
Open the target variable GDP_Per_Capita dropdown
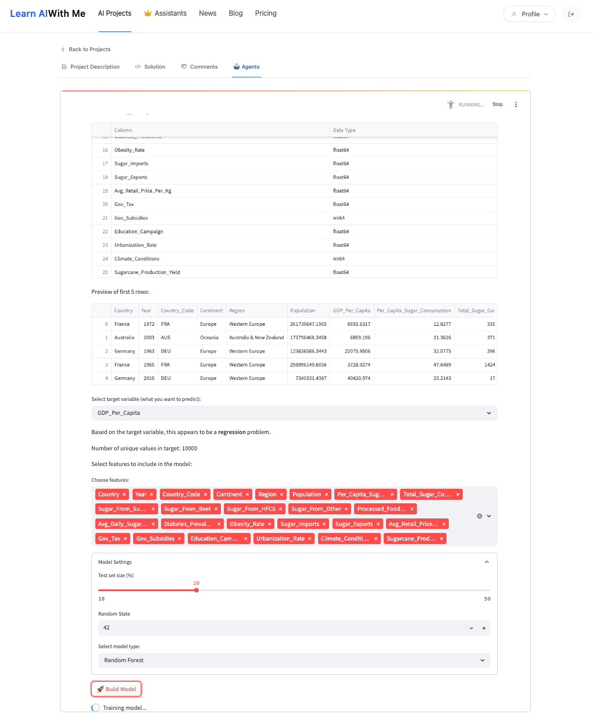coord(294,413)
